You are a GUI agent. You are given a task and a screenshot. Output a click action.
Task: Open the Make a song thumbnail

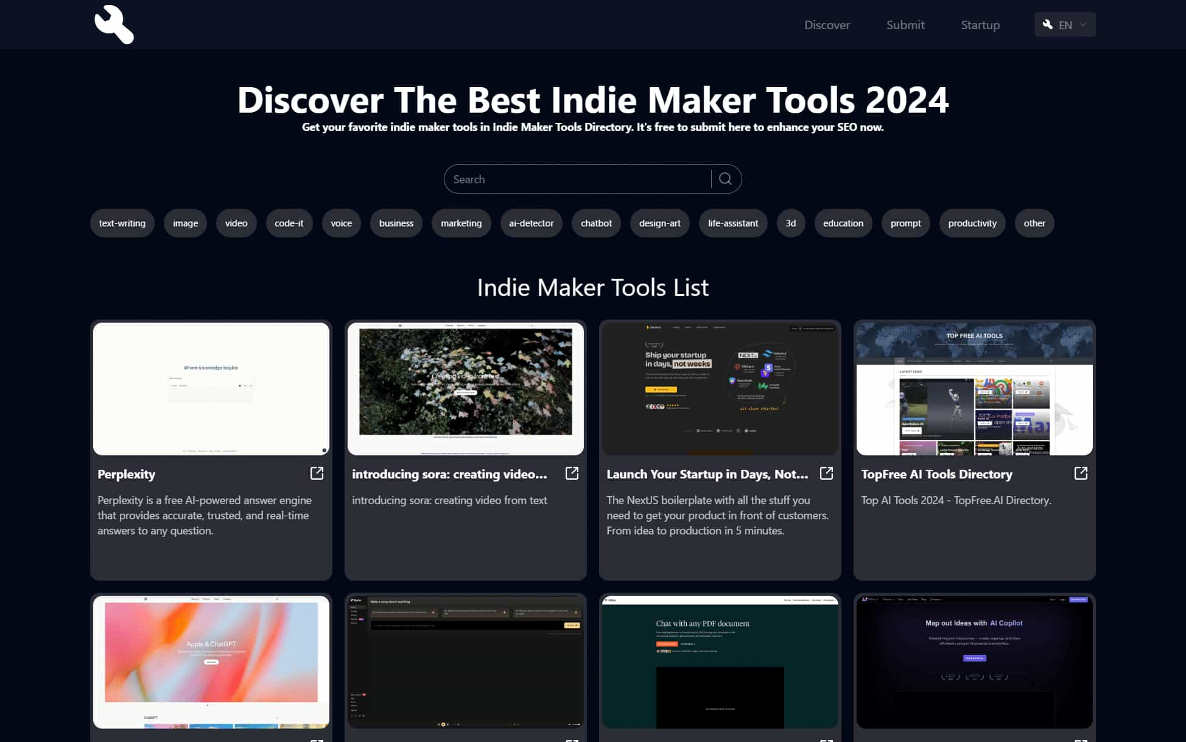pyautogui.click(x=466, y=662)
